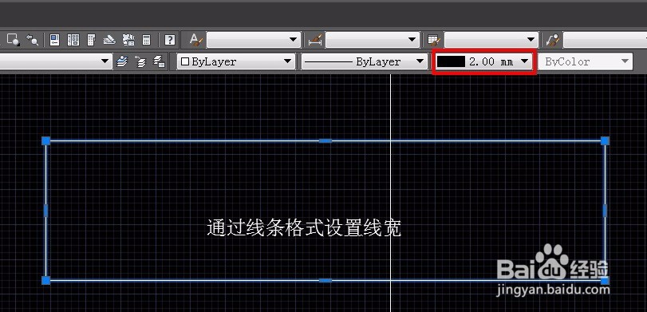Click the ByColor plot style dropdown
Viewport: 647px width, 312px height.
pyautogui.click(x=586, y=62)
